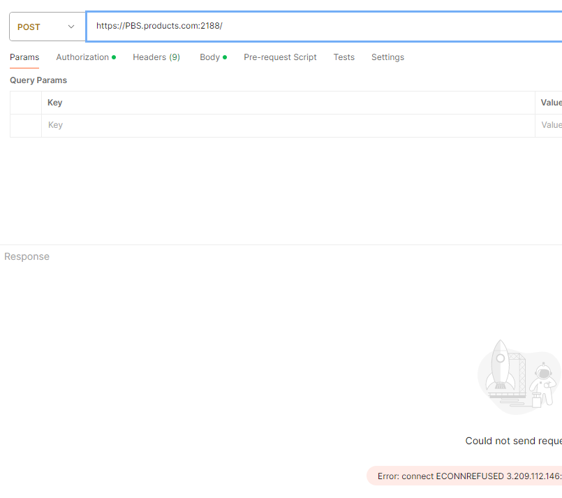Click the Key column header
Viewport: 562px width, 498px height.
click(55, 103)
